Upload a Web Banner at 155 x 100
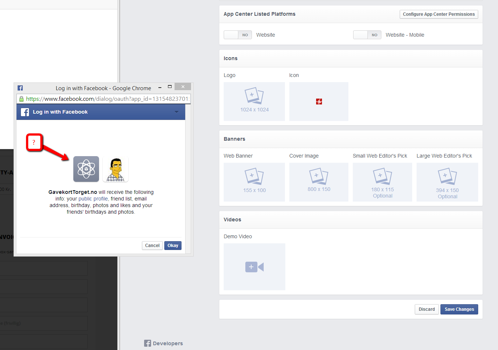Screen dimensions: 498x350 pos(254,182)
